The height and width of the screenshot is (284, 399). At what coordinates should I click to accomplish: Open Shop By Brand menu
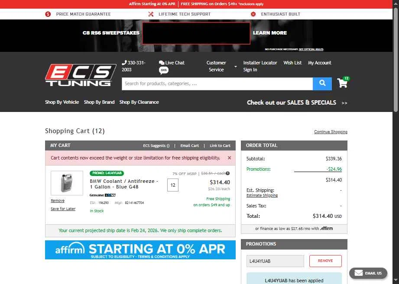(x=99, y=102)
